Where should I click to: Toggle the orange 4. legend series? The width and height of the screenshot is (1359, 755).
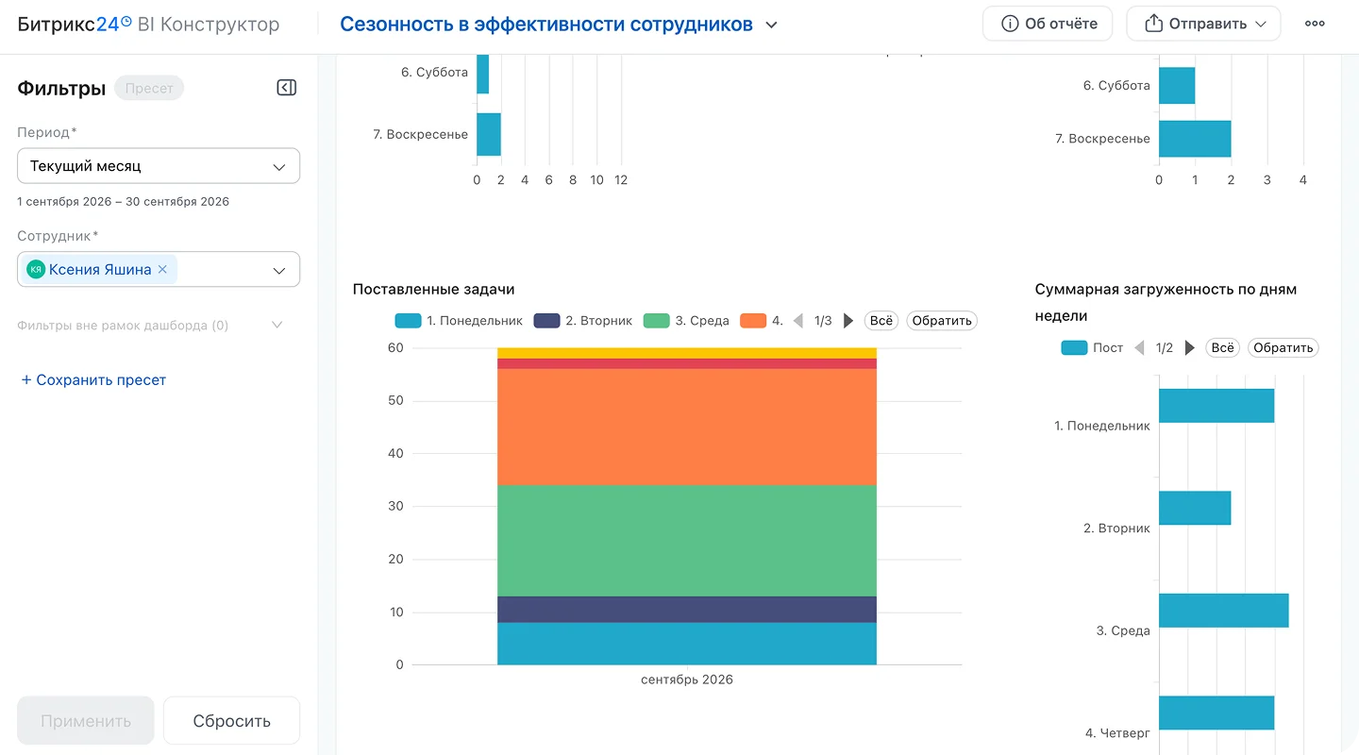[762, 321]
